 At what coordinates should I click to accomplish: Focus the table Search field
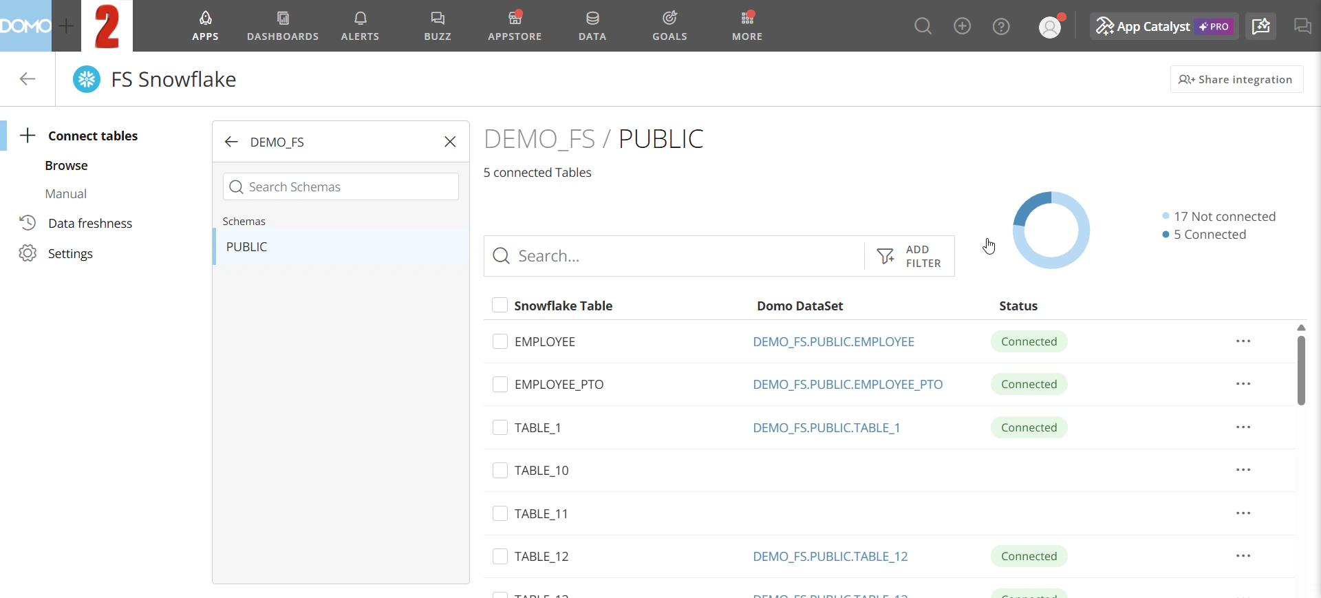[674, 256]
